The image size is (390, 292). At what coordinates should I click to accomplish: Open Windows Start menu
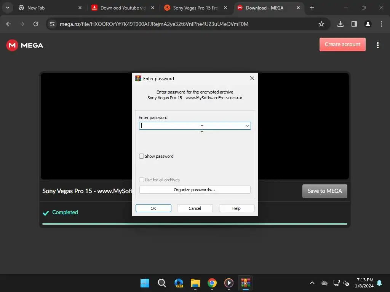145,283
